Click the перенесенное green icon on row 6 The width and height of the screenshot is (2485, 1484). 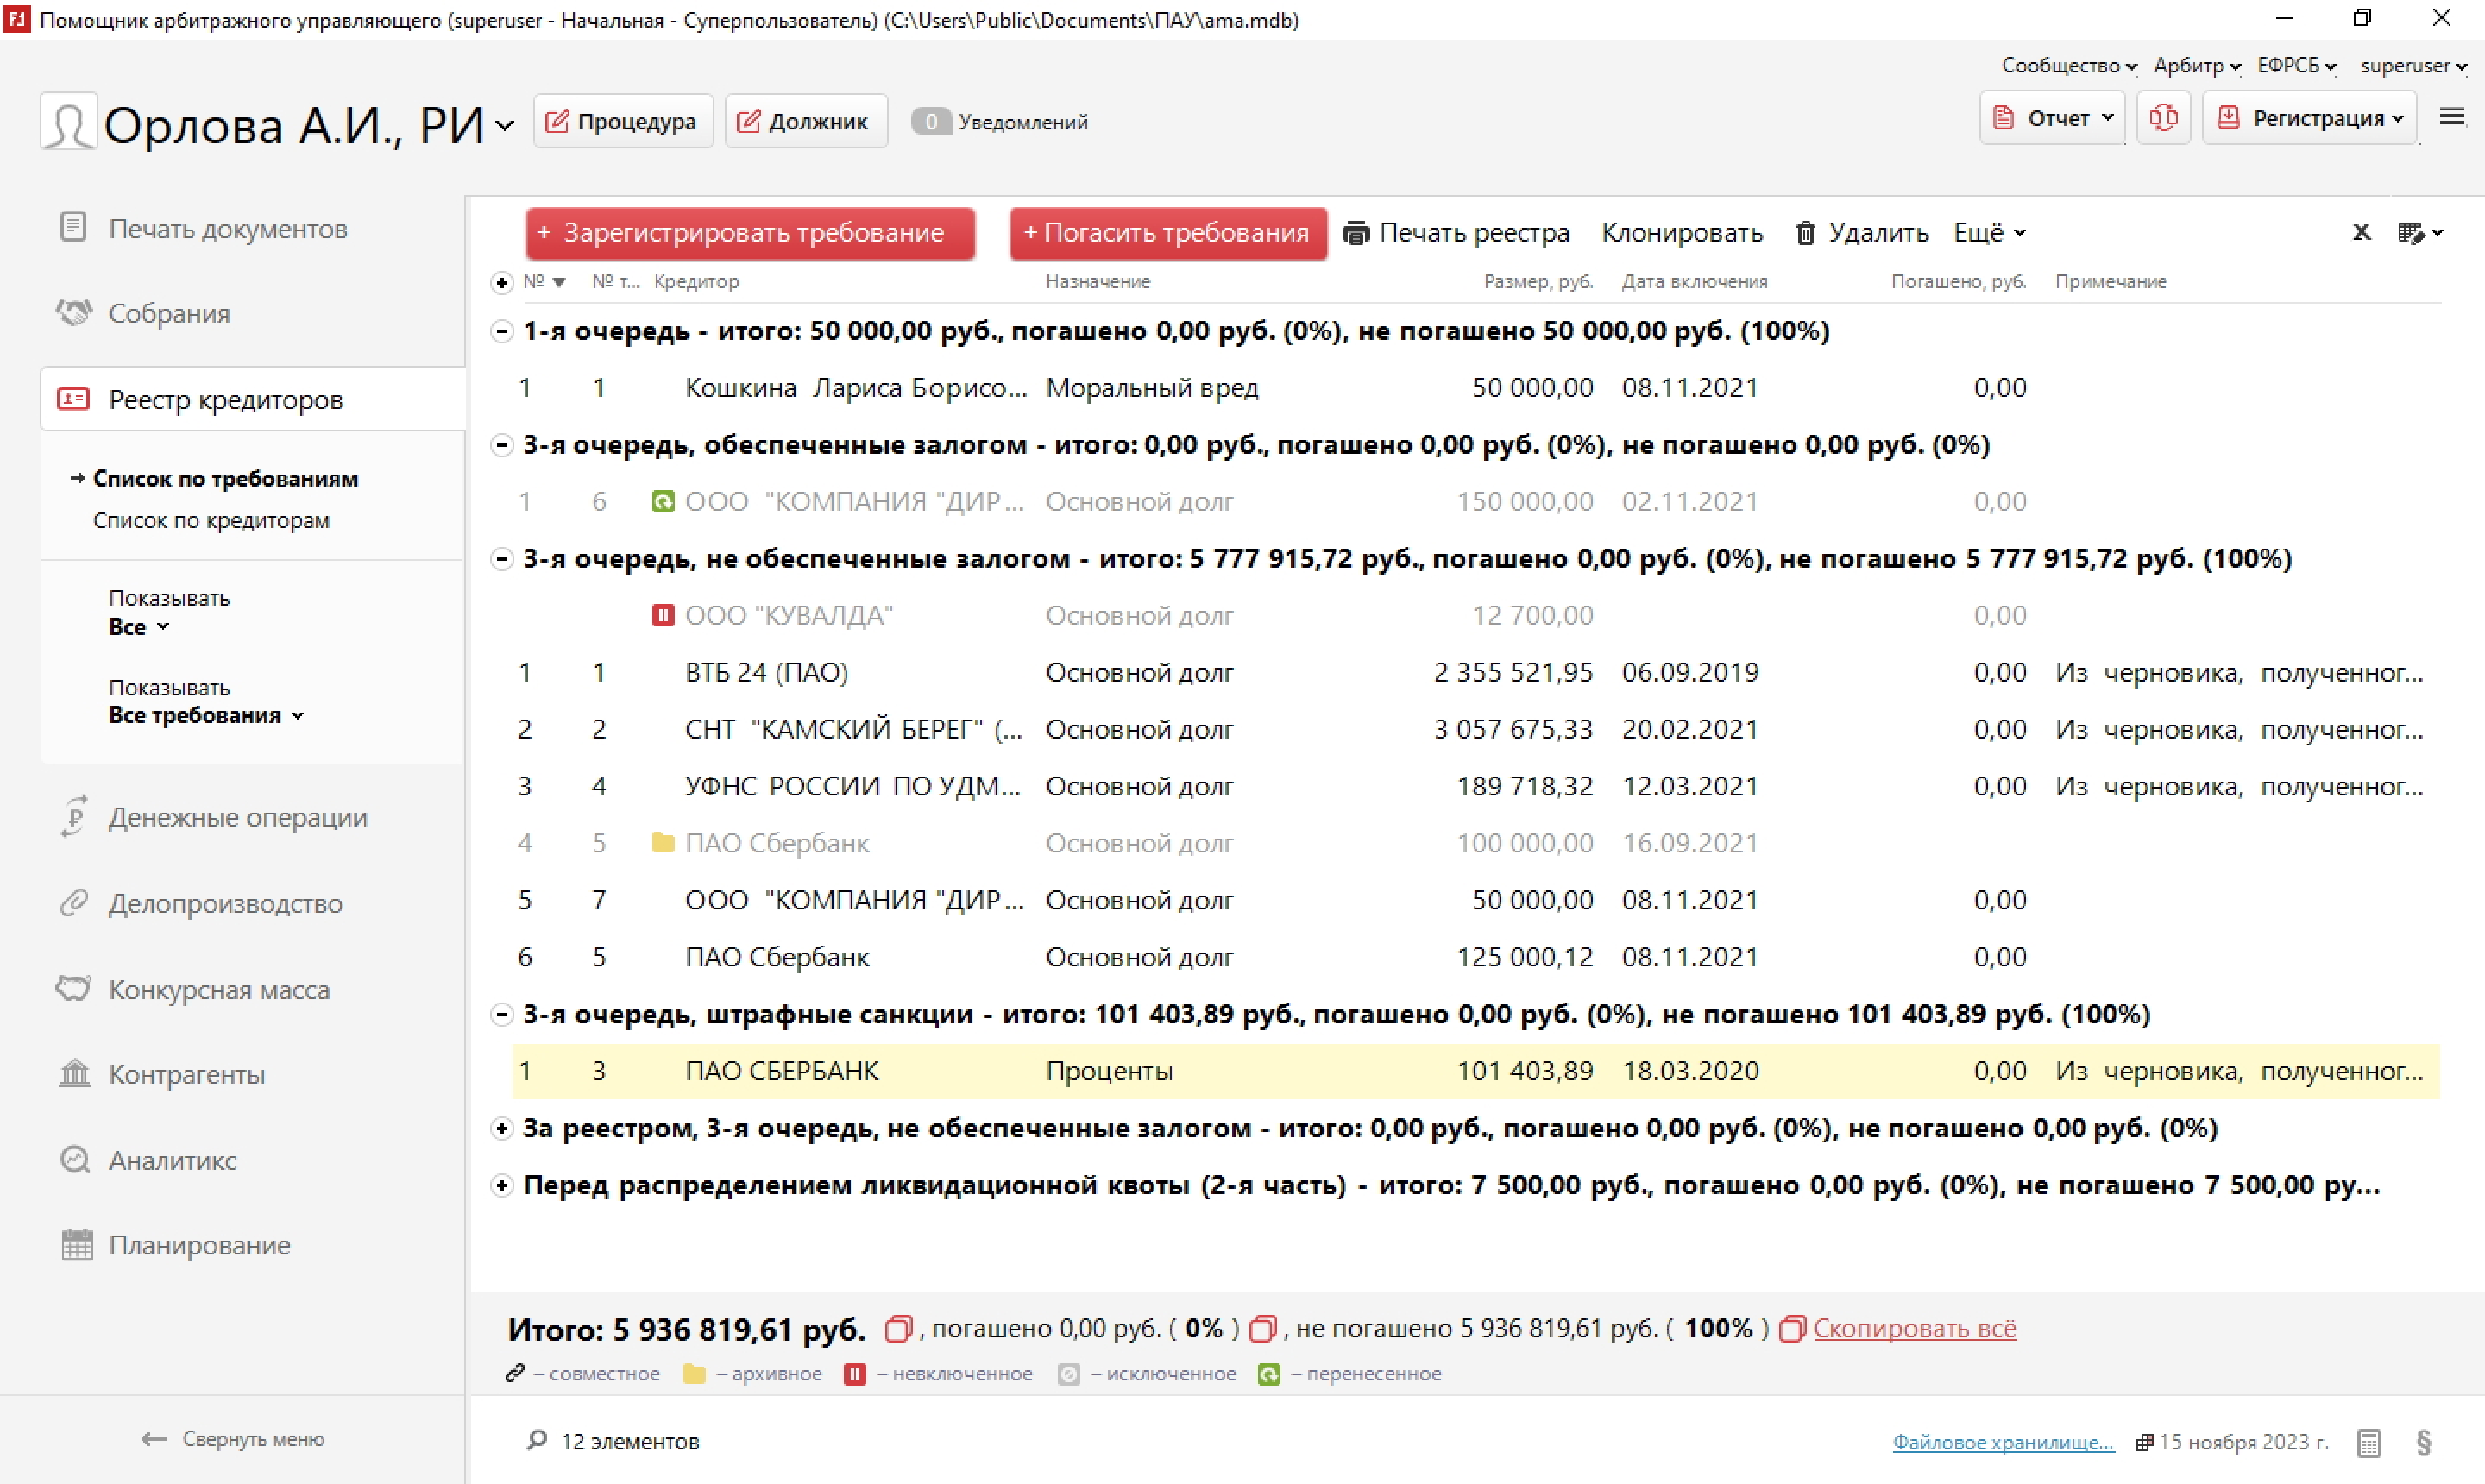coord(662,501)
